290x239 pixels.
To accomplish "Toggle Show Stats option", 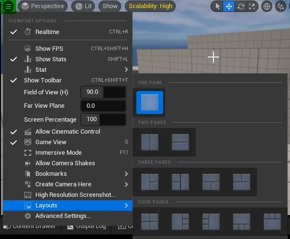I will [67, 59].
